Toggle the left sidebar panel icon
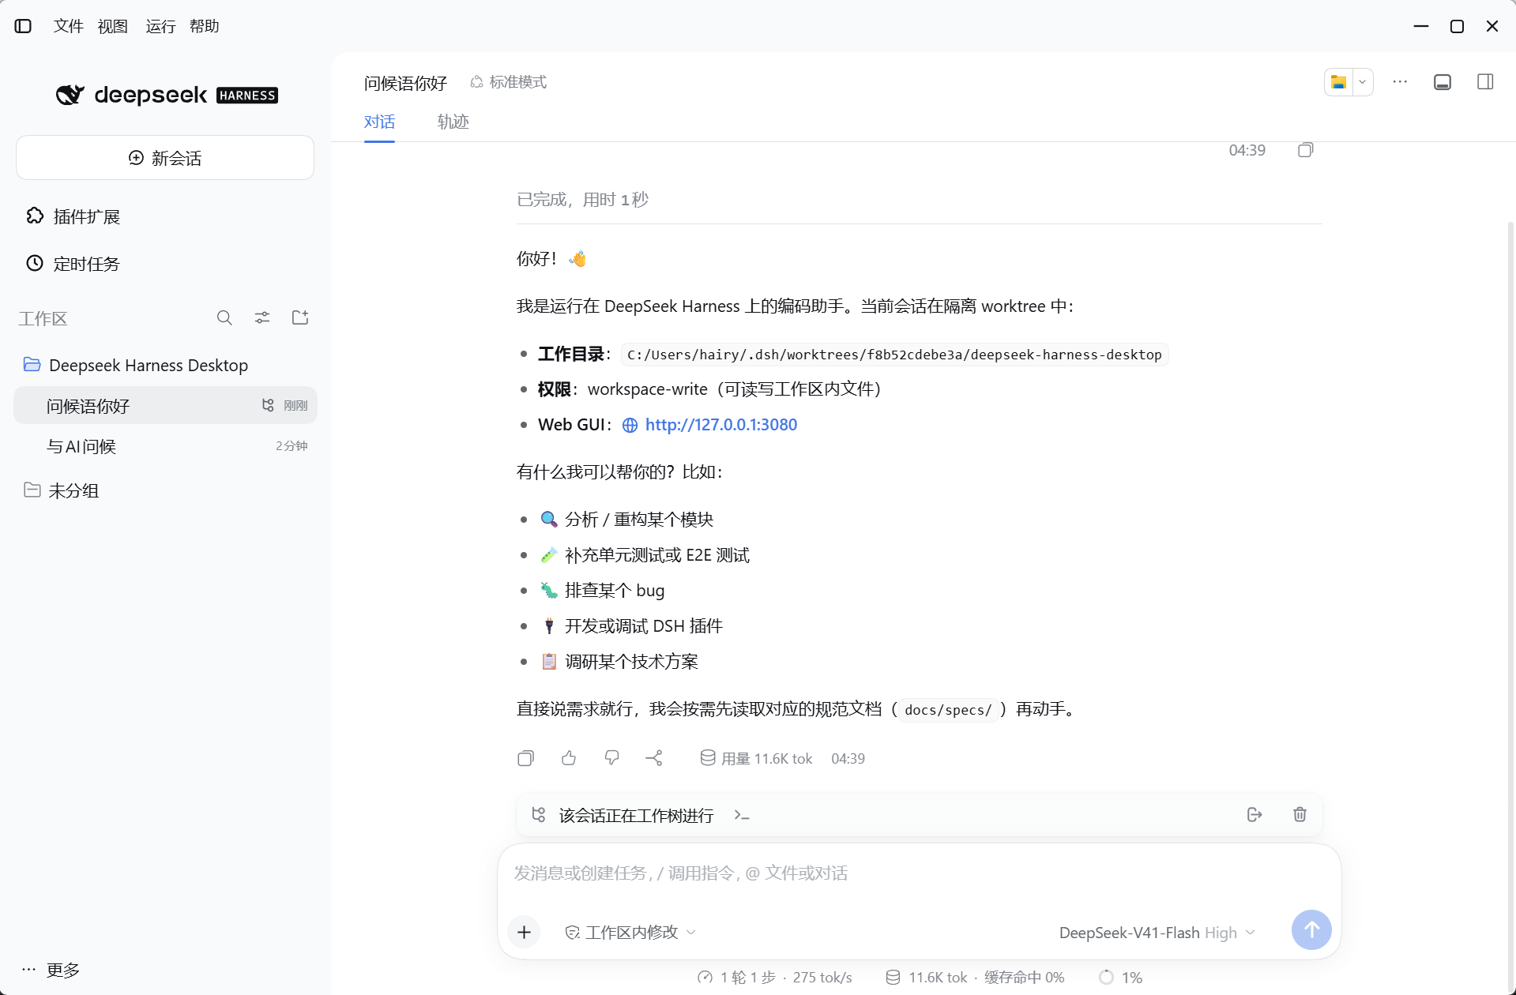This screenshot has width=1516, height=995. point(23,26)
